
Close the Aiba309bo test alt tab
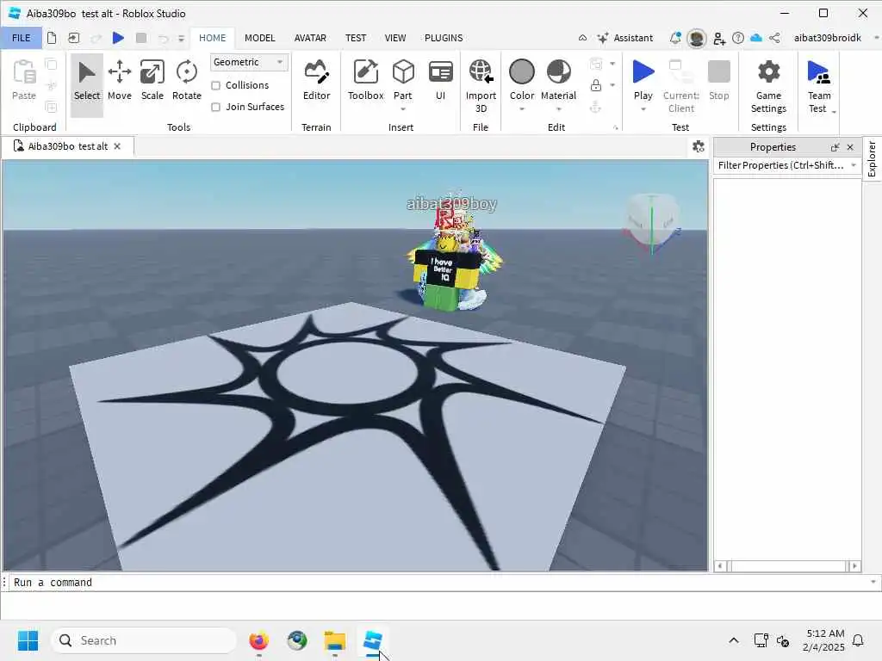(x=117, y=146)
